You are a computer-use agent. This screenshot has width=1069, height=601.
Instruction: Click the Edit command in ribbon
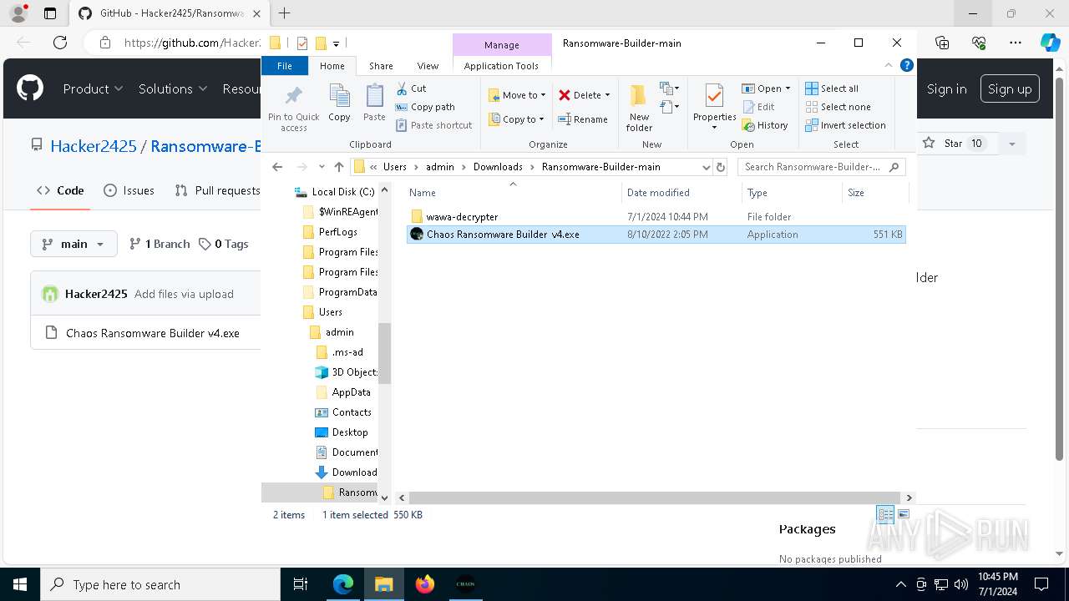758,107
